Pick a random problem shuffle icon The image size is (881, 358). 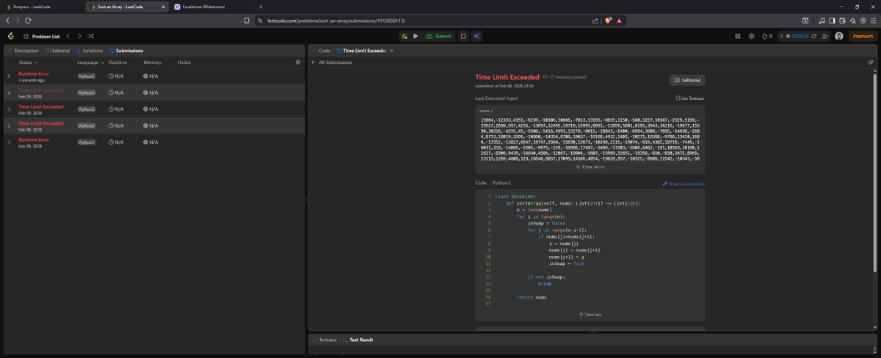tap(90, 36)
